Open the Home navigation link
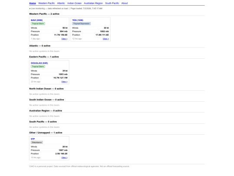 (x=32, y=3)
